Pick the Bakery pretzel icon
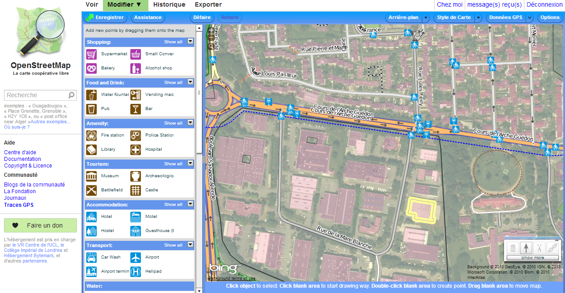 pyautogui.click(x=91, y=68)
